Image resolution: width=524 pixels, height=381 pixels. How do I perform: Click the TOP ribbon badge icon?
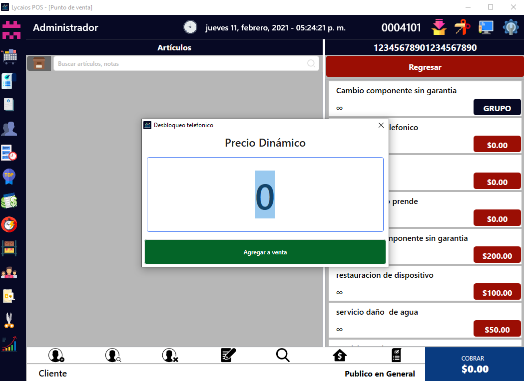coord(9,176)
